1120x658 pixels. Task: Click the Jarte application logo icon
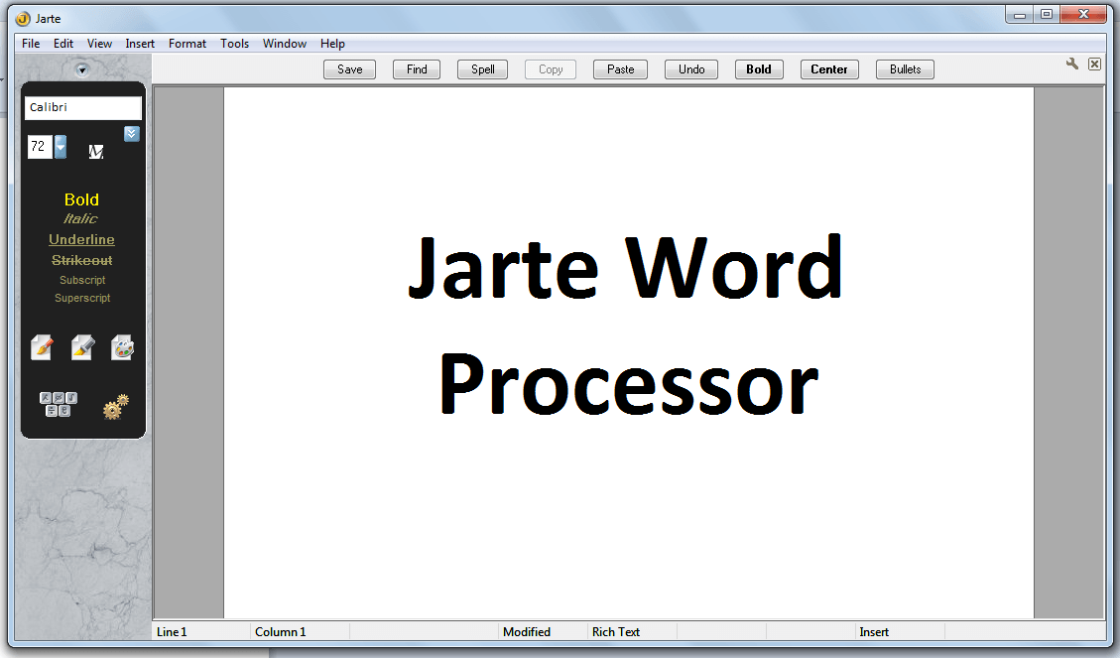pyautogui.click(x=23, y=19)
